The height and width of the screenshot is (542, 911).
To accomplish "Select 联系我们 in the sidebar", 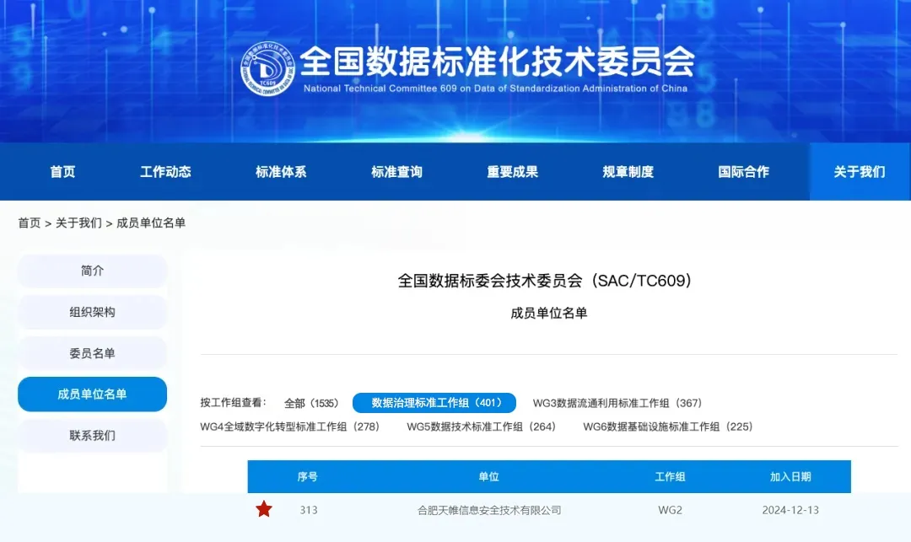I will [x=92, y=436].
